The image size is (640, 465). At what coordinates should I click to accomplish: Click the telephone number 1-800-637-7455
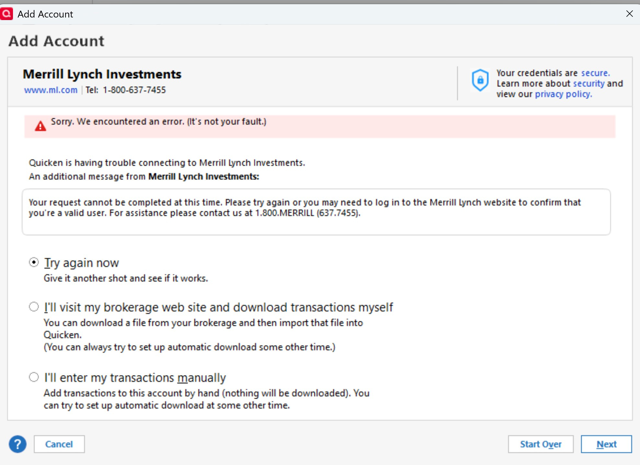point(134,90)
